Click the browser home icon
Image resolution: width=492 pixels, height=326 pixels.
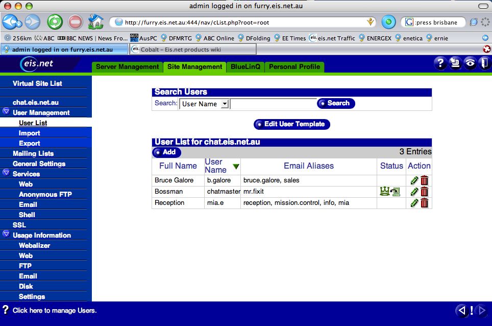point(95,22)
